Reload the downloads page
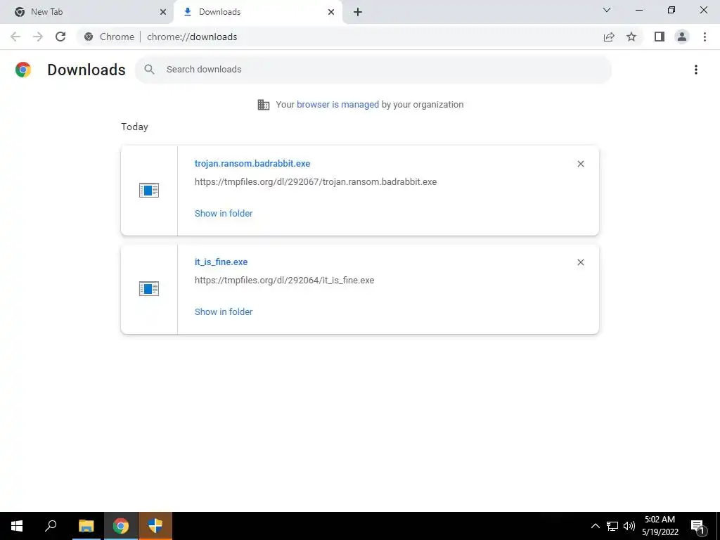This screenshot has height=540, width=720. 60,37
